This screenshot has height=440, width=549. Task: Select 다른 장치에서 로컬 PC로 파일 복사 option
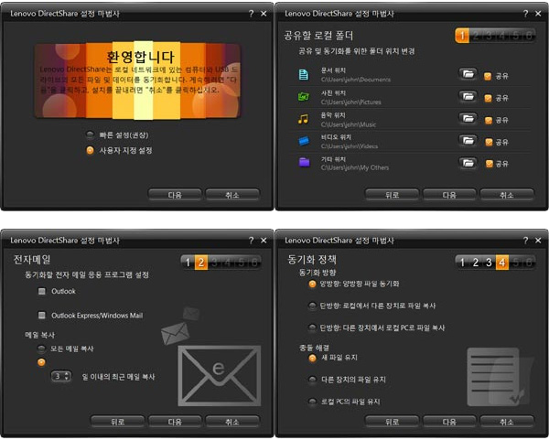pyautogui.click(x=312, y=328)
